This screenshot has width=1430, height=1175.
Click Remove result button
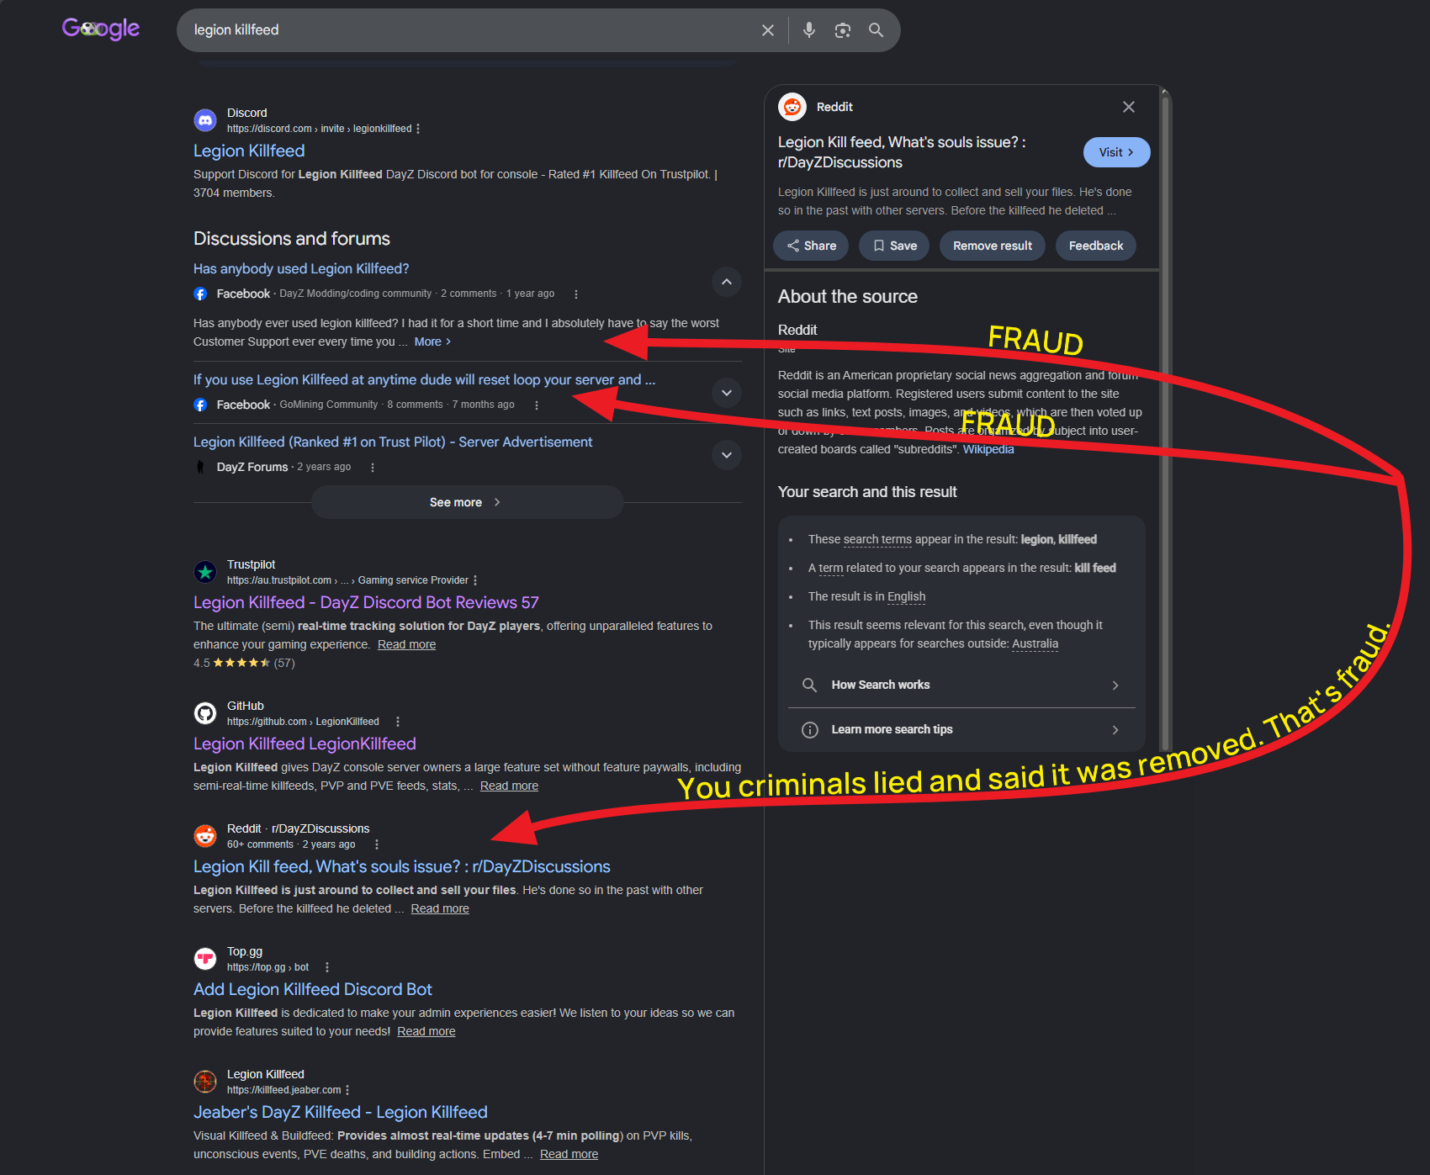click(x=993, y=246)
